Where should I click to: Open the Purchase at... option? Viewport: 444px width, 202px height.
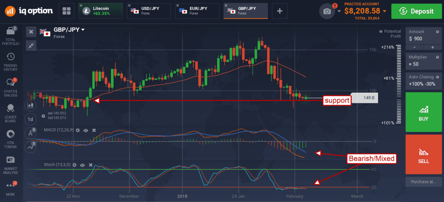pyautogui.click(x=424, y=182)
